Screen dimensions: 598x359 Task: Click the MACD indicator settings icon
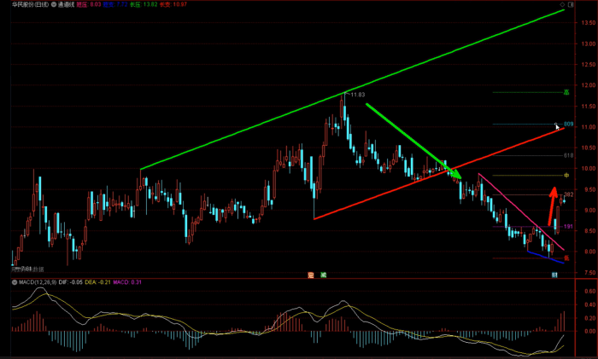[14, 281]
